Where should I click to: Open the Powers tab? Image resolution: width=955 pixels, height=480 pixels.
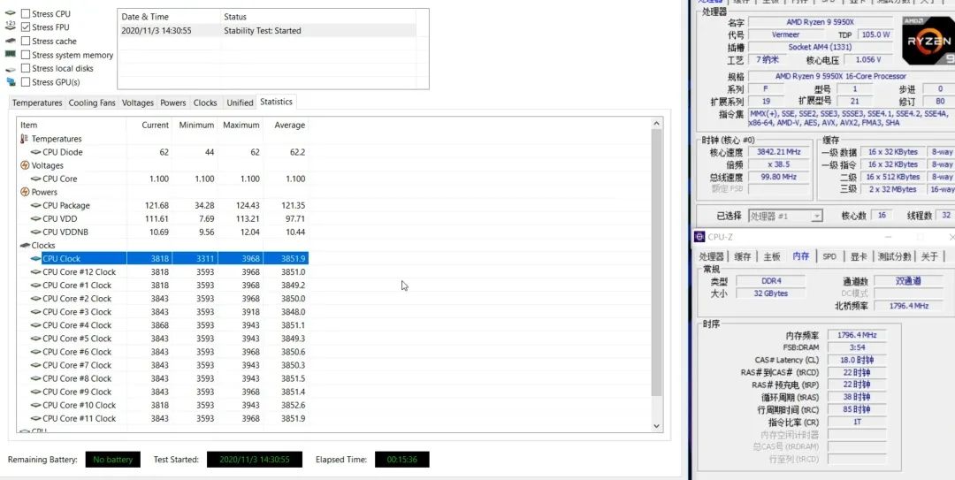173,103
